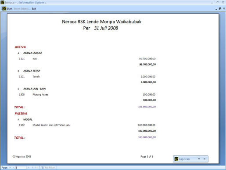Click the Insert Object menu item

(22, 9)
